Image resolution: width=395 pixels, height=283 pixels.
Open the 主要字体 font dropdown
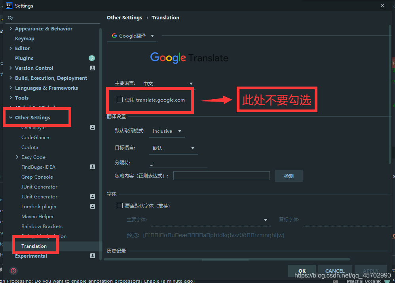click(211, 220)
